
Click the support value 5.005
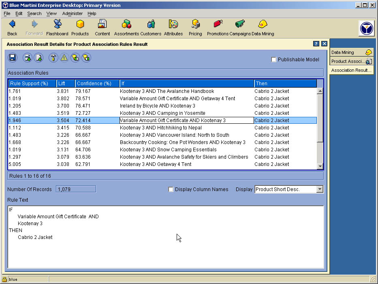pyautogui.click(x=15, y=164)
